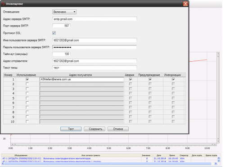Save settings with the Сохранить button

[x=94, y=129]
